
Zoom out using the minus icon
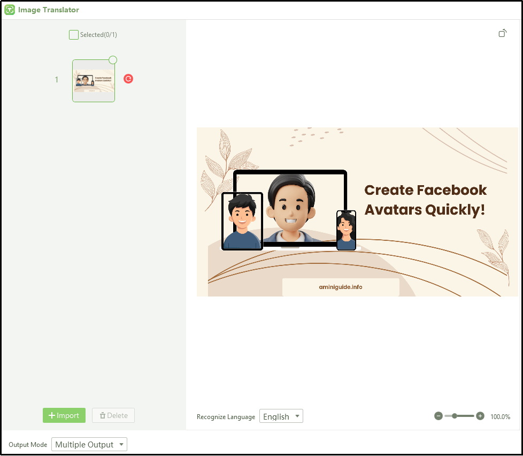(x=439, y=415)
